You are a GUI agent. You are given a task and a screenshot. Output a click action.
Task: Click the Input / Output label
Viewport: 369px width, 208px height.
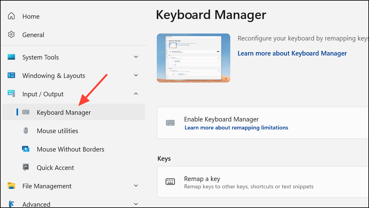tap(43, 94)
